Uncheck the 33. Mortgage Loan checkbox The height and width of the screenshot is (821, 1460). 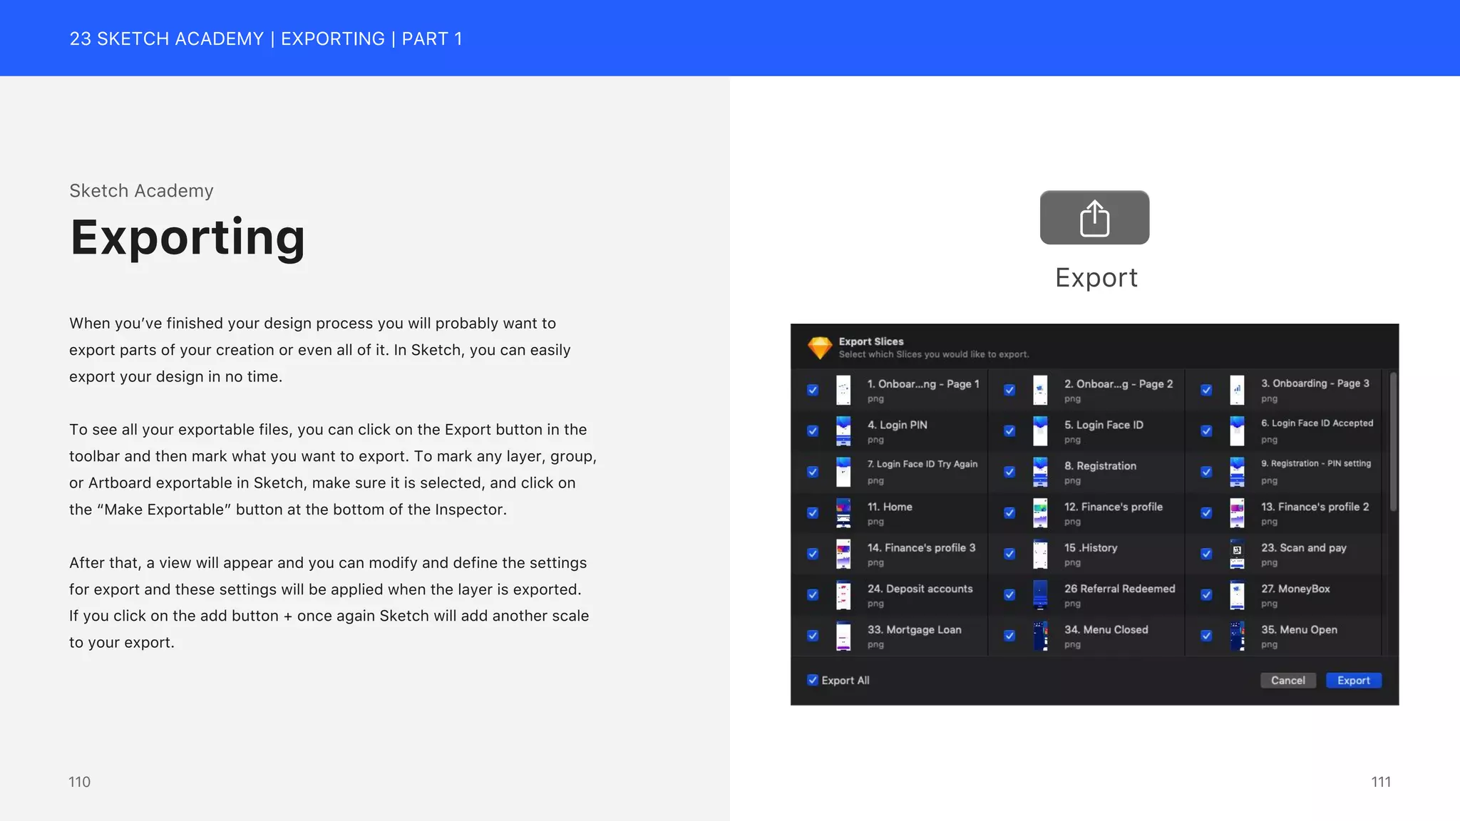tap(813, 636)
